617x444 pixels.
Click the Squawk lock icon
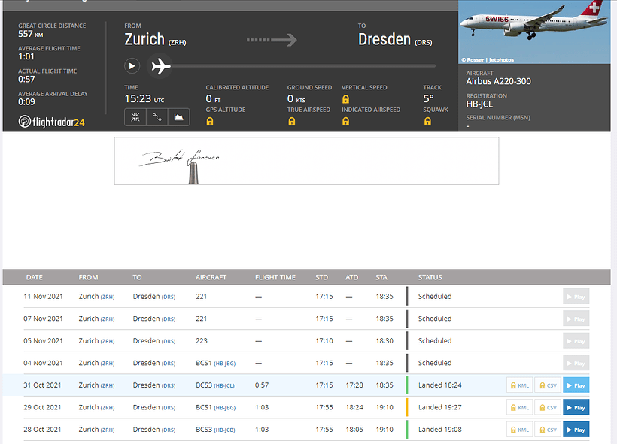point(427,122)
